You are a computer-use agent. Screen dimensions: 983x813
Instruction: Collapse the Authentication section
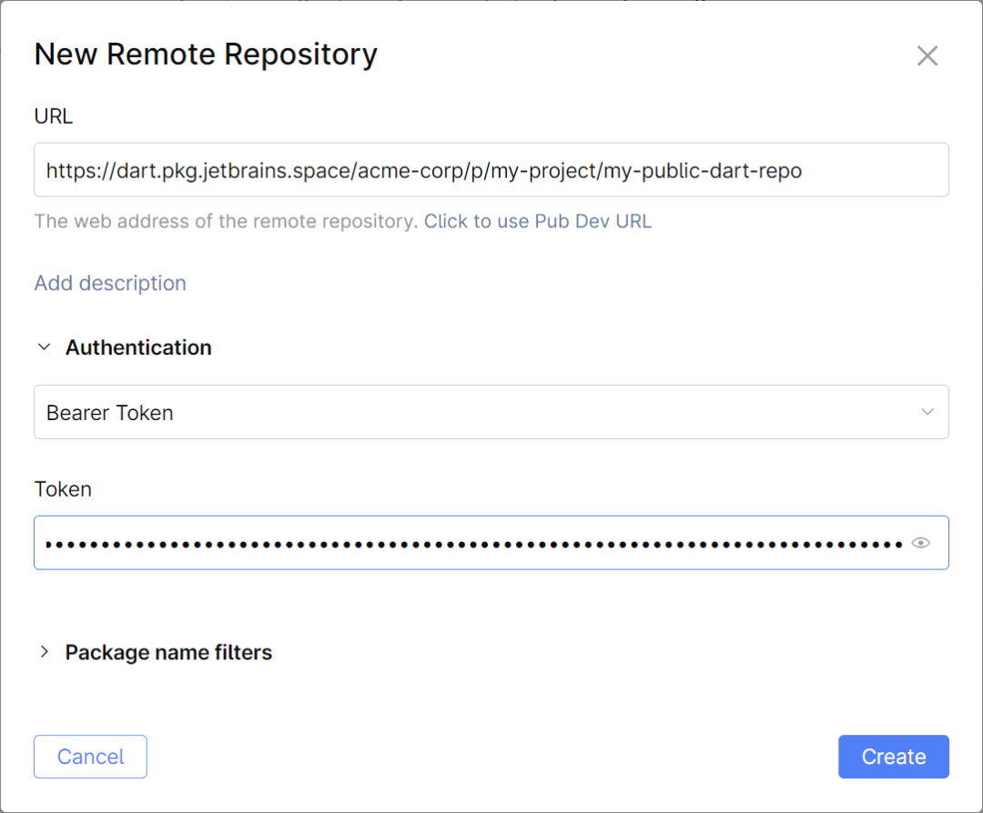(44, 347)
